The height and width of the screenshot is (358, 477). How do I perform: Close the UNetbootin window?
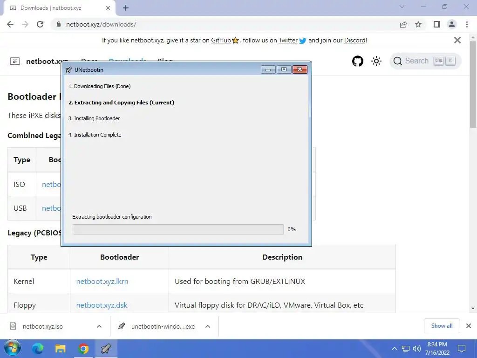(x=300, y=69)
